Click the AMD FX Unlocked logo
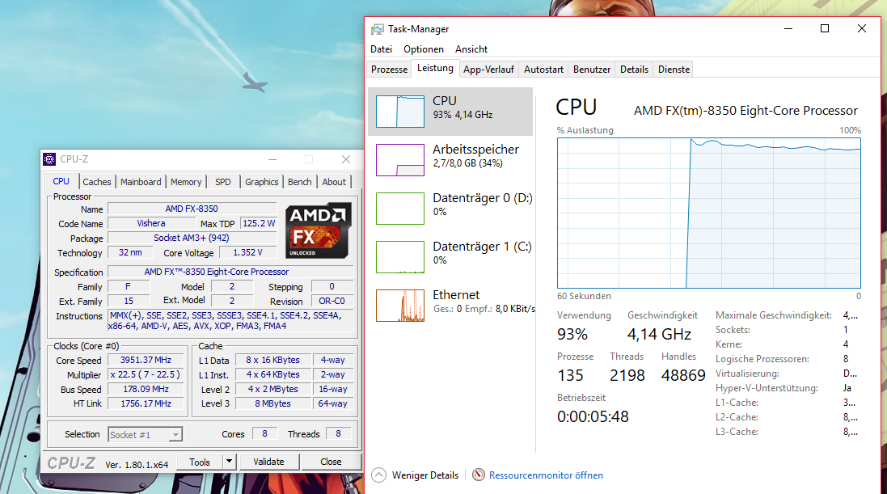Viewport: 887px width, 494px height. coord(318,230)
